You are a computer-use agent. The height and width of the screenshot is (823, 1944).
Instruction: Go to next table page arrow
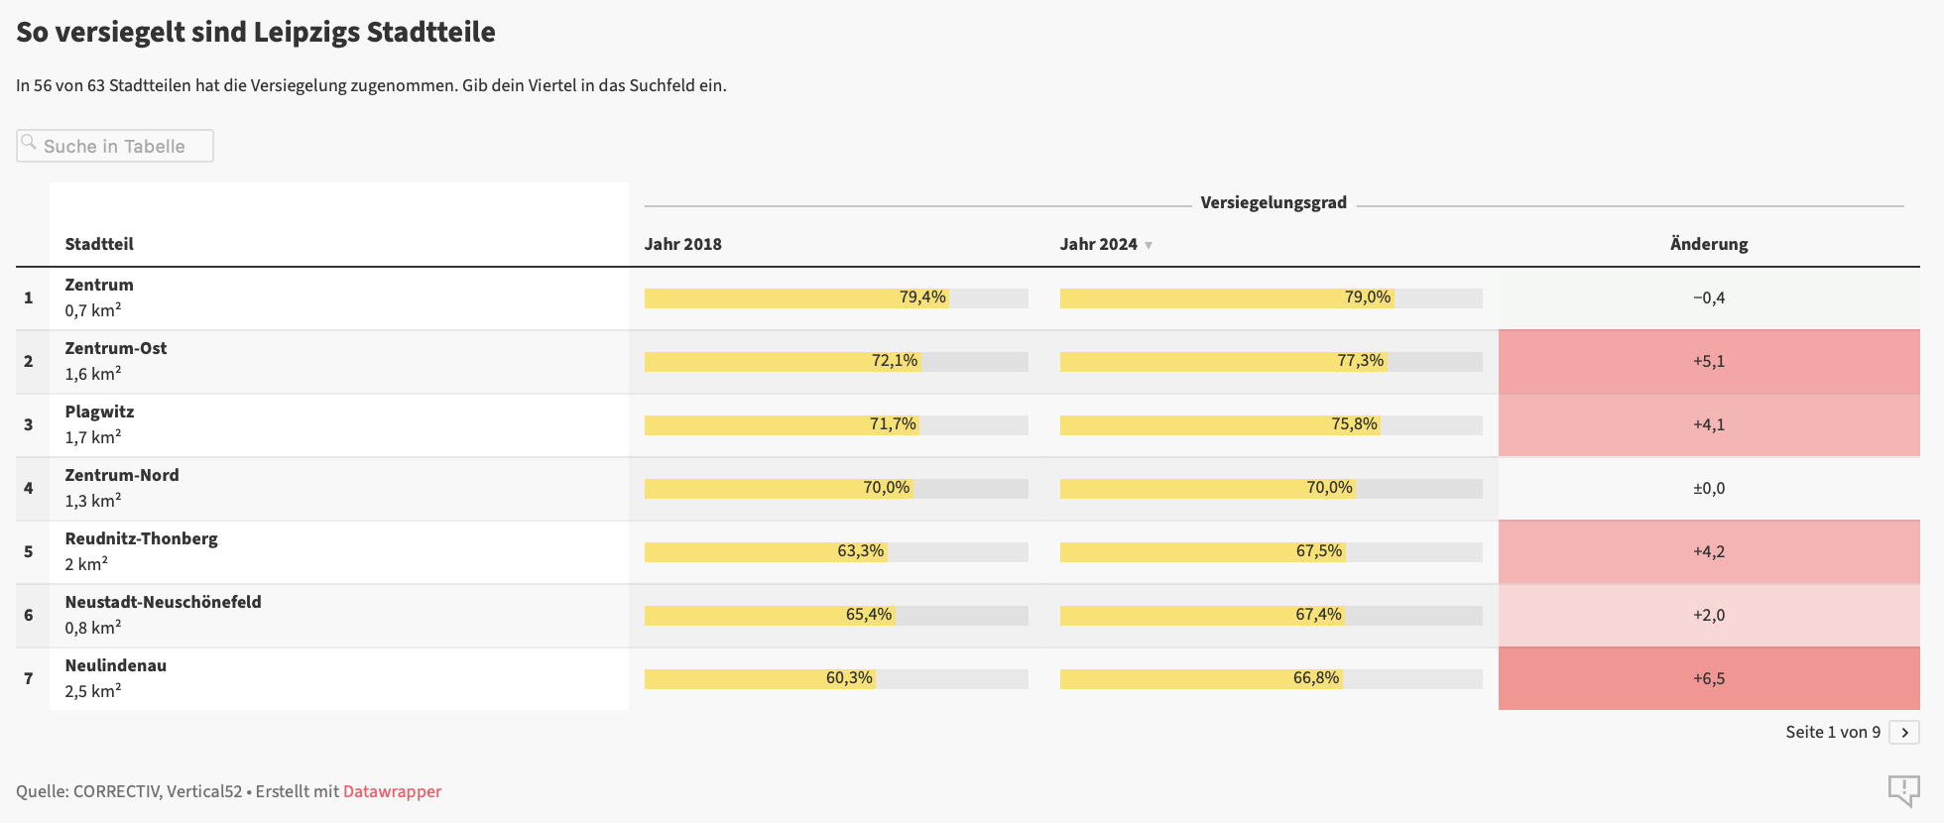click(1904, 732)
